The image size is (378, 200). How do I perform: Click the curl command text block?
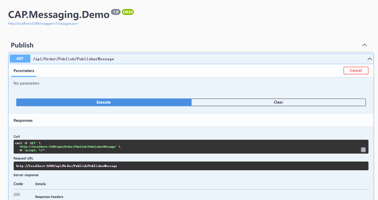point(191,147)
